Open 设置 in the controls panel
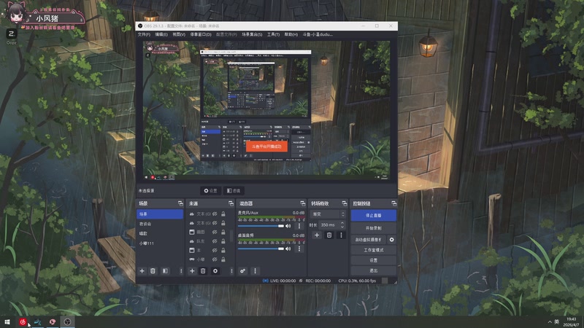The image size is (584, 328). pyautogui.click(x=373, y=260)
